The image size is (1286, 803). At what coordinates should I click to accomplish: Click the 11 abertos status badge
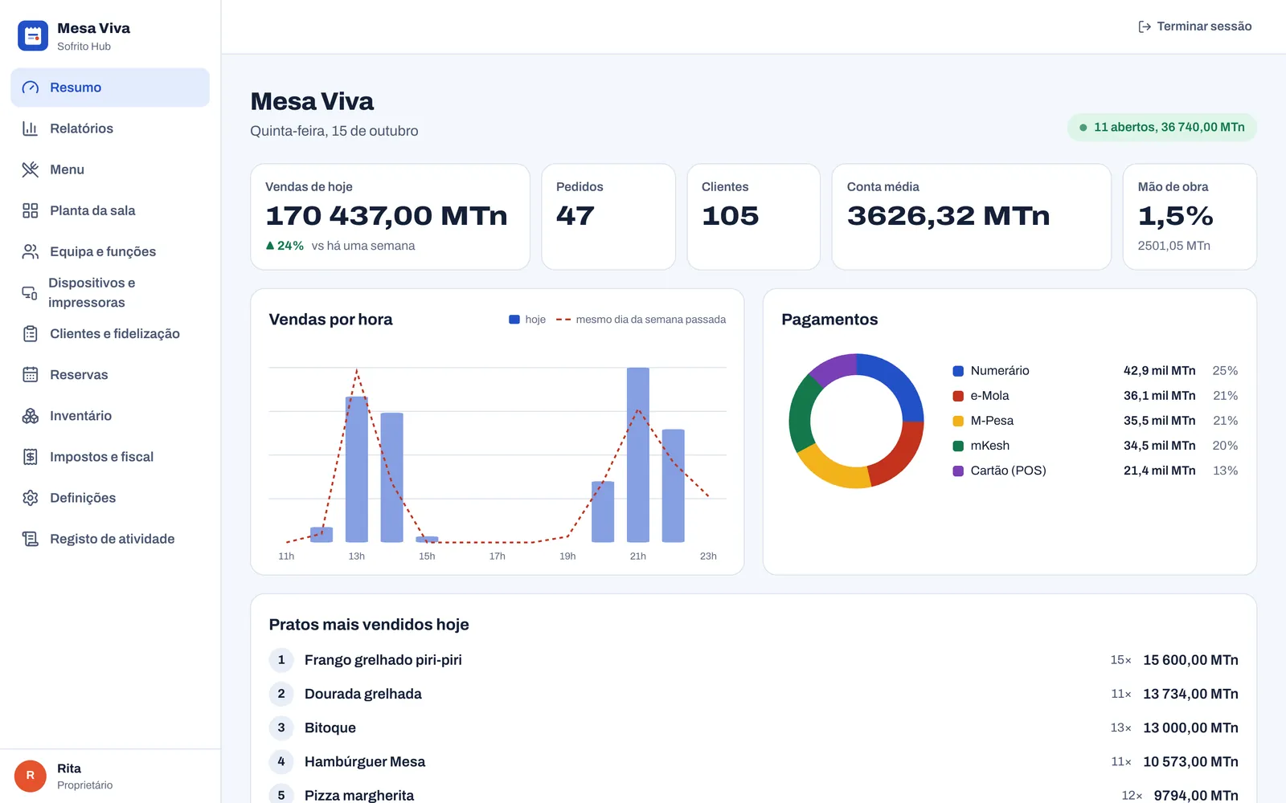[x=1162, y=128]
